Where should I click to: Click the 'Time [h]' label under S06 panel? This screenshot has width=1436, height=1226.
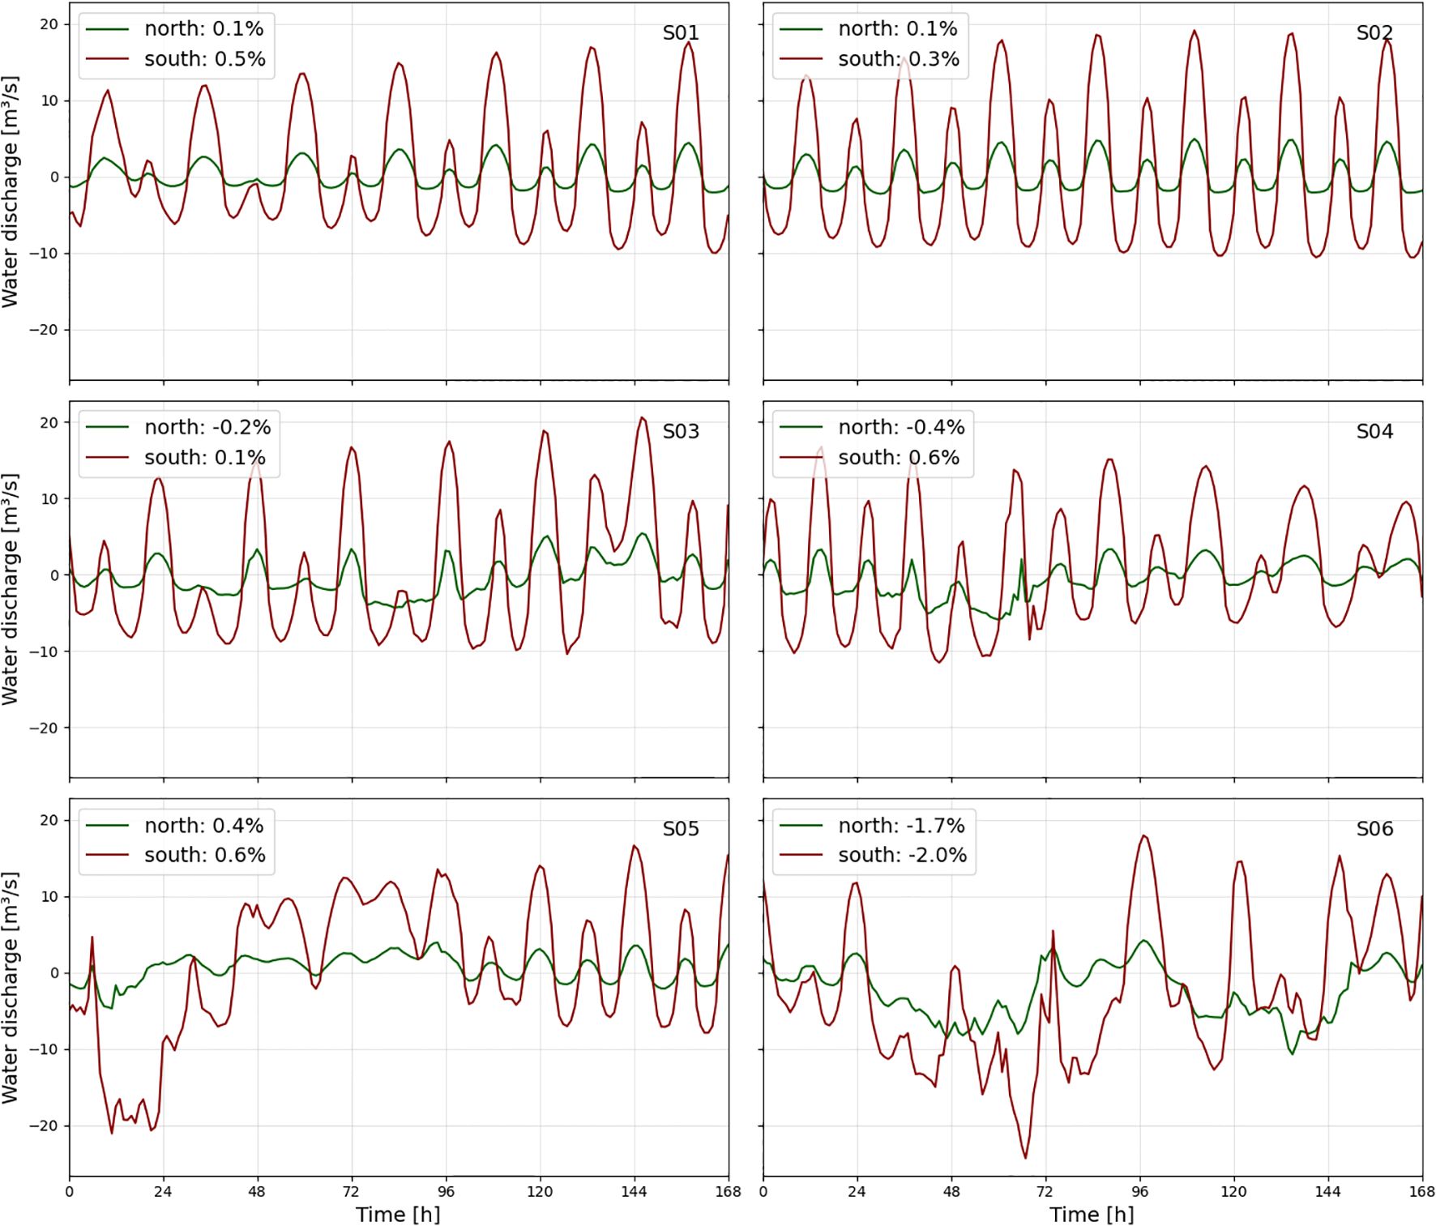coord(1092,1214)
